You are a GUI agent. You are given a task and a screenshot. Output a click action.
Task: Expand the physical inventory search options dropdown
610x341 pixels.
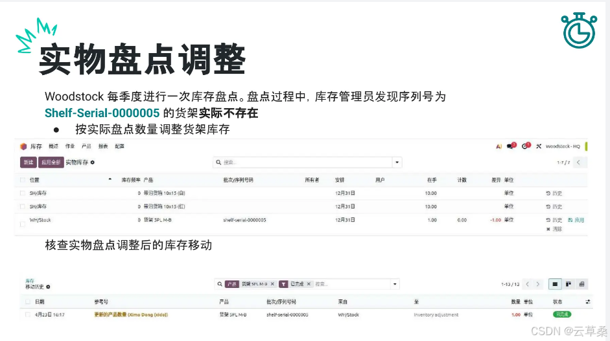(397, 162)
